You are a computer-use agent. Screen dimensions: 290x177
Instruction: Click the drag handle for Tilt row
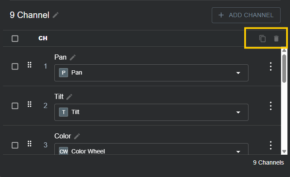click(30, 104)
